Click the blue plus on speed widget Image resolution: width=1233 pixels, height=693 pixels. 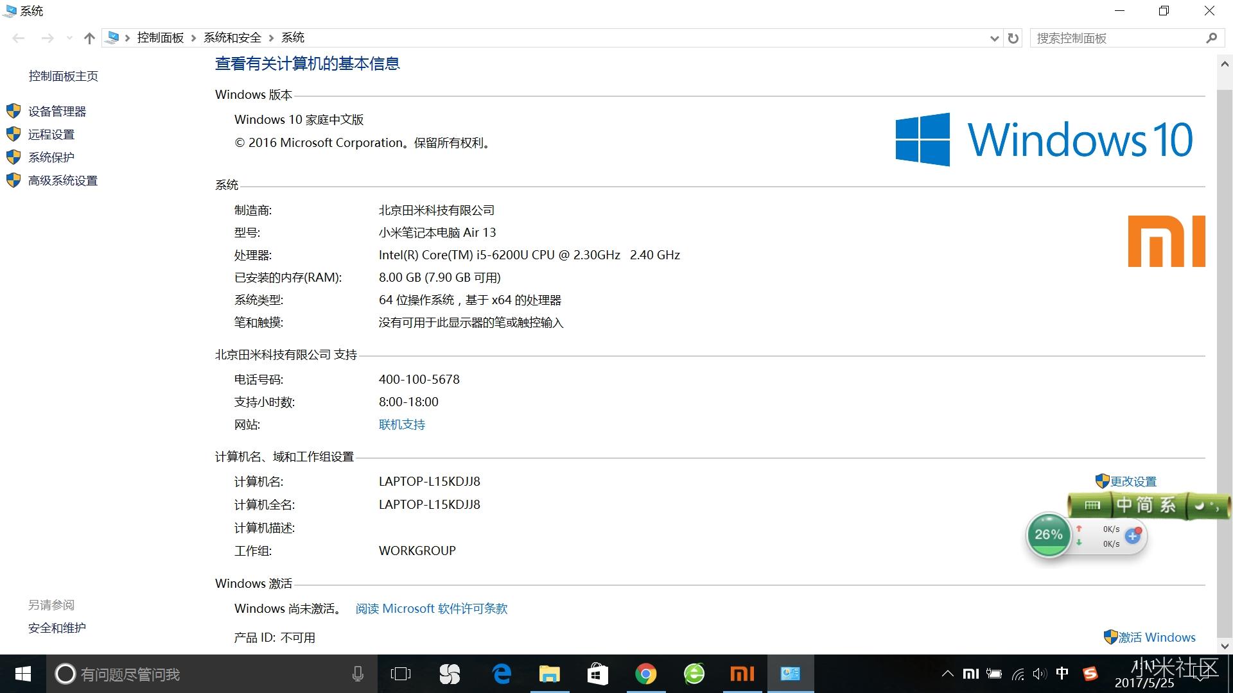(x=1133, y=536)
